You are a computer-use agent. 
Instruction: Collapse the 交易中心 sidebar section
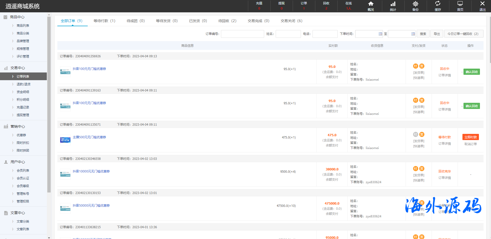coord(17,68)
